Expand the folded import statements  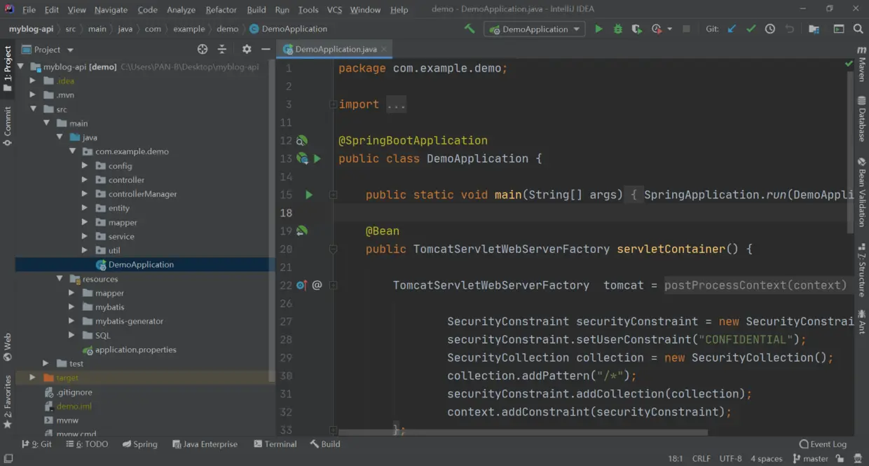pos(396,104)
